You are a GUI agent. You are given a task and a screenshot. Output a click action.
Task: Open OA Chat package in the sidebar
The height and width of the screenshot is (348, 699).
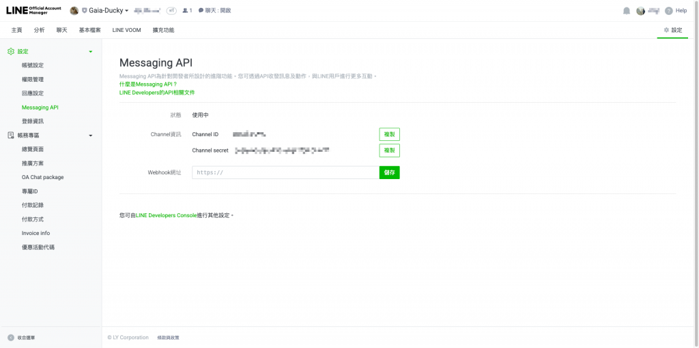[x=43, y=177]
